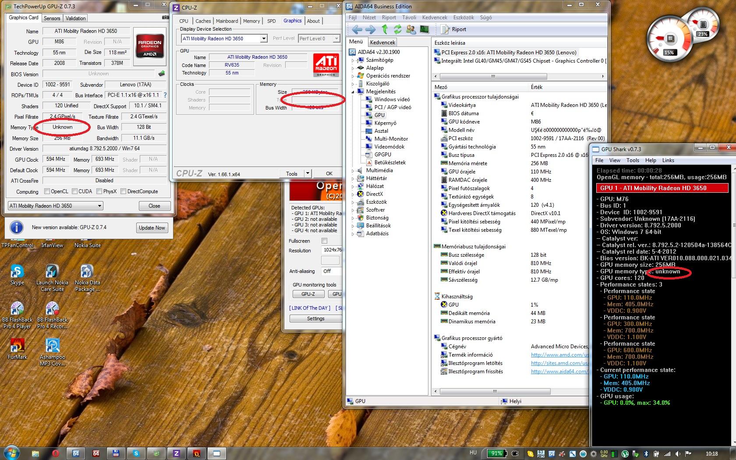Open Opera browser from taskbar
736x460 pixels.
coord(55,453)
